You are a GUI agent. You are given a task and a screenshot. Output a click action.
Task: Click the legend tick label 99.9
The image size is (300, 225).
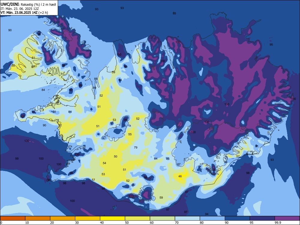[x=277, y=223]
